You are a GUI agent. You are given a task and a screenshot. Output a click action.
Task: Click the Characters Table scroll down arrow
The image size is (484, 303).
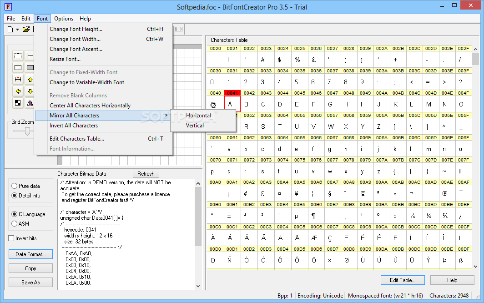point(476,267)
